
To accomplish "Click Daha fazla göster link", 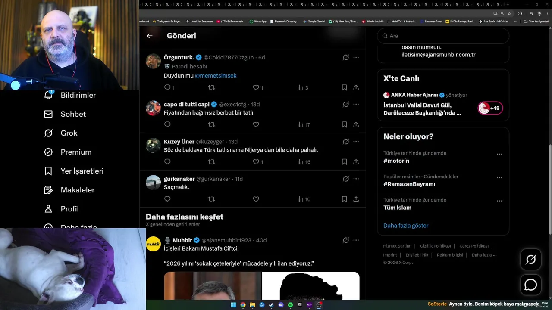I will tap(406, 226).
